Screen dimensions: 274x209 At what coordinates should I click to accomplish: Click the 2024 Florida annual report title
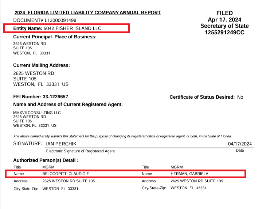click(x=87, y=13)
